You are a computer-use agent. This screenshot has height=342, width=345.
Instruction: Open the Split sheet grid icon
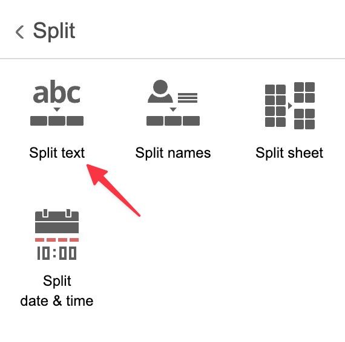[x=290, y=106]
